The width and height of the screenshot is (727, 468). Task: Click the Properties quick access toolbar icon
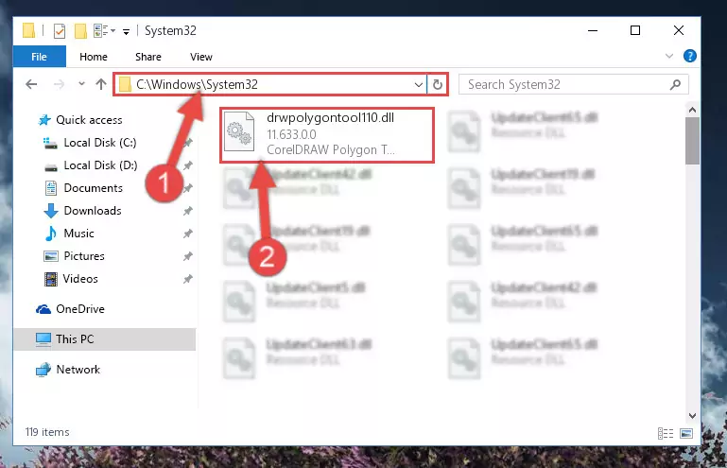click(60, 31)
